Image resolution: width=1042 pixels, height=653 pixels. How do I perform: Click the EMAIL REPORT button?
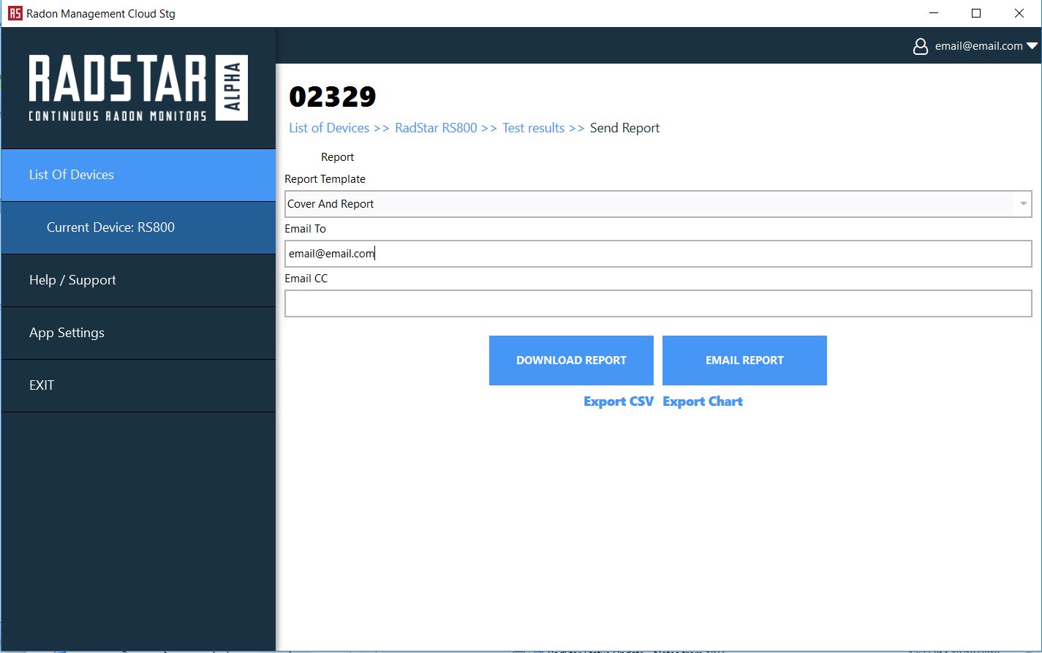744,360
